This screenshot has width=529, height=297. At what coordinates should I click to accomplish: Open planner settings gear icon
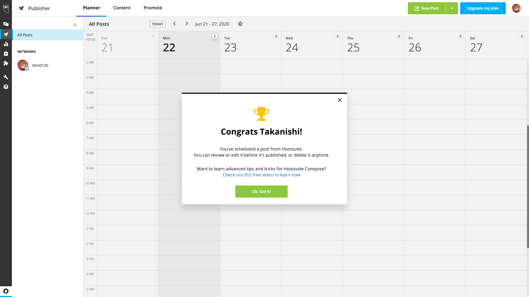(x=240, y=24)
